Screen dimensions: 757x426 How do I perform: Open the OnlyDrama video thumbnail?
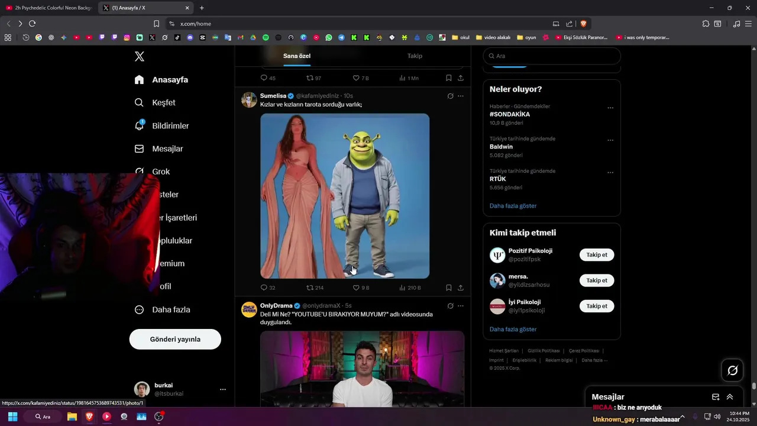coord(363,369)
